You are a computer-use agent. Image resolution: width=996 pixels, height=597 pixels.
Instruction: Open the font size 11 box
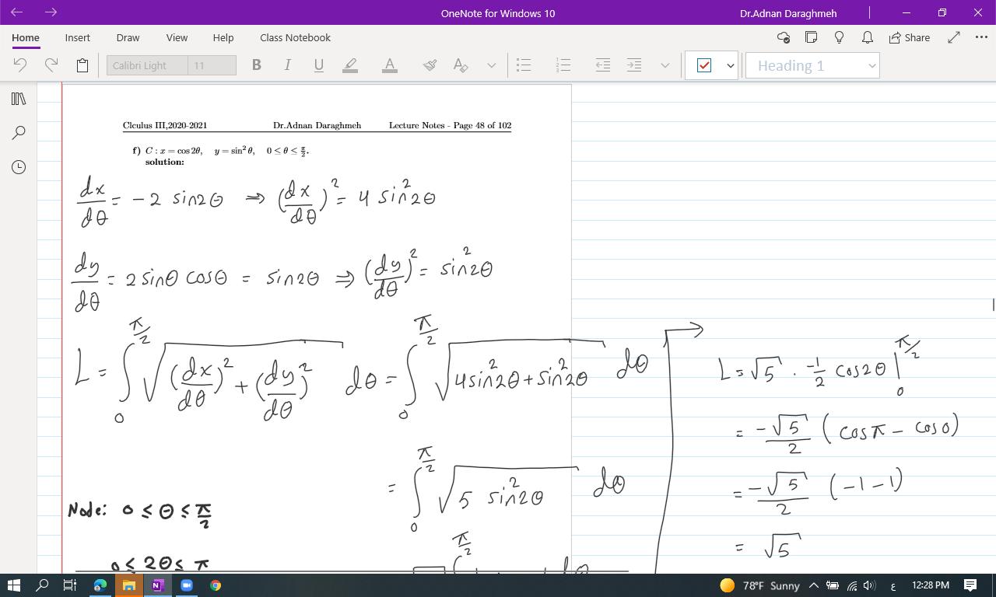point(212,65)
